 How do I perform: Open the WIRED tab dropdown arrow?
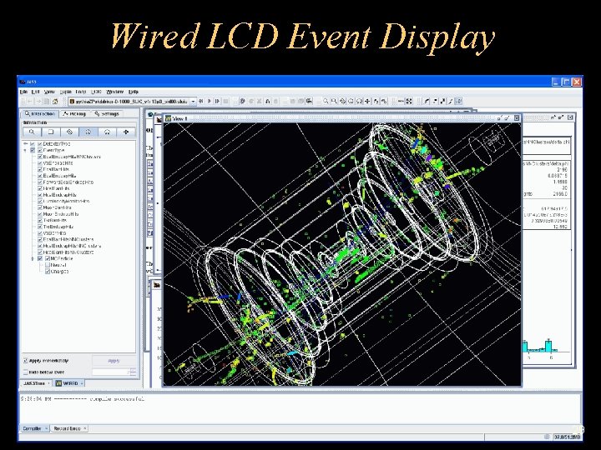click(82, 383)
